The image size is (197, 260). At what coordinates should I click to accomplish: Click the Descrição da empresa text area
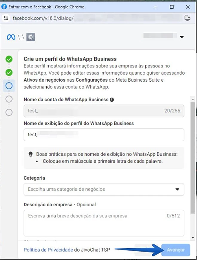(x=104, y=223)
